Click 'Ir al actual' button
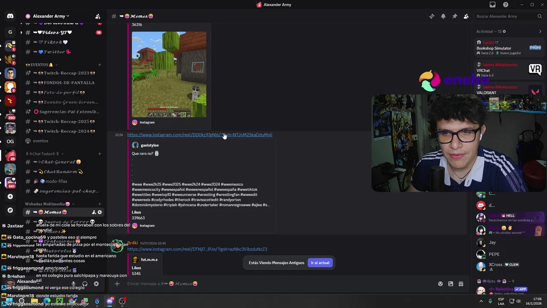Screen dimensions: 547x308 [320, 263]
